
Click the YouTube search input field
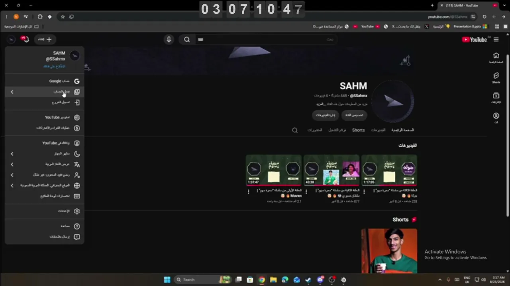click(266, 39)
